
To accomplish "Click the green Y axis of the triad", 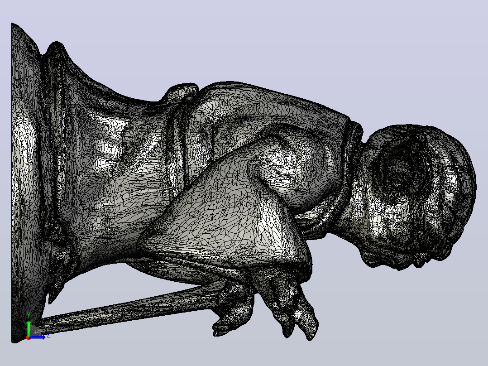I will click(x=29, y=328).
